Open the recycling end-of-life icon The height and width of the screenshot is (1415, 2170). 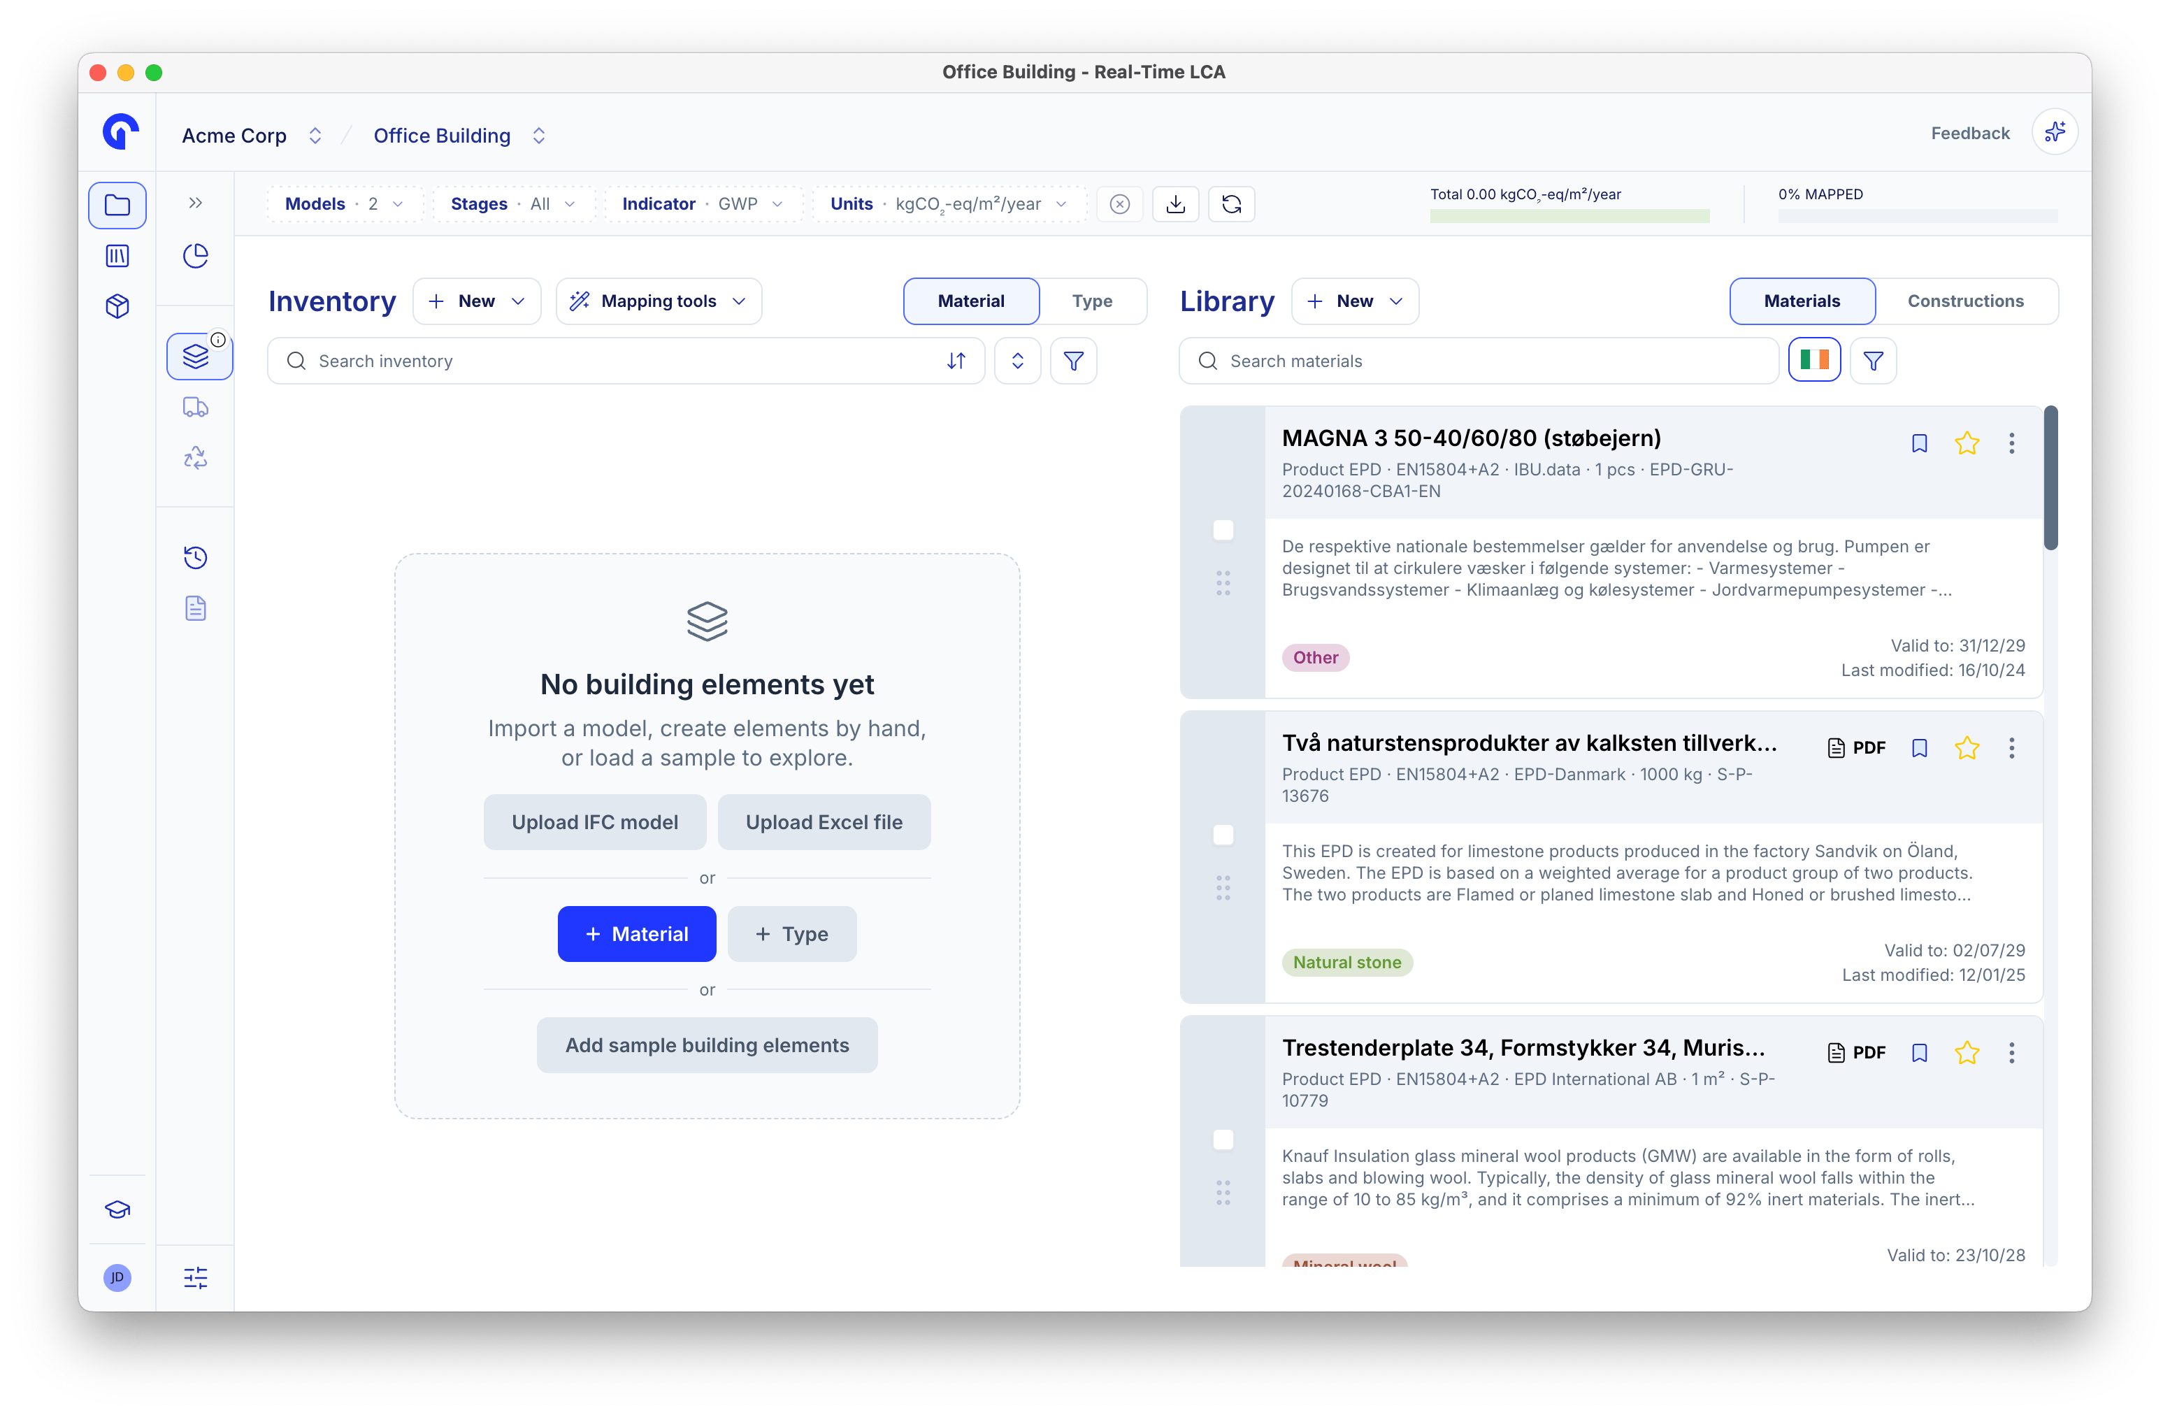pos(195,457)
